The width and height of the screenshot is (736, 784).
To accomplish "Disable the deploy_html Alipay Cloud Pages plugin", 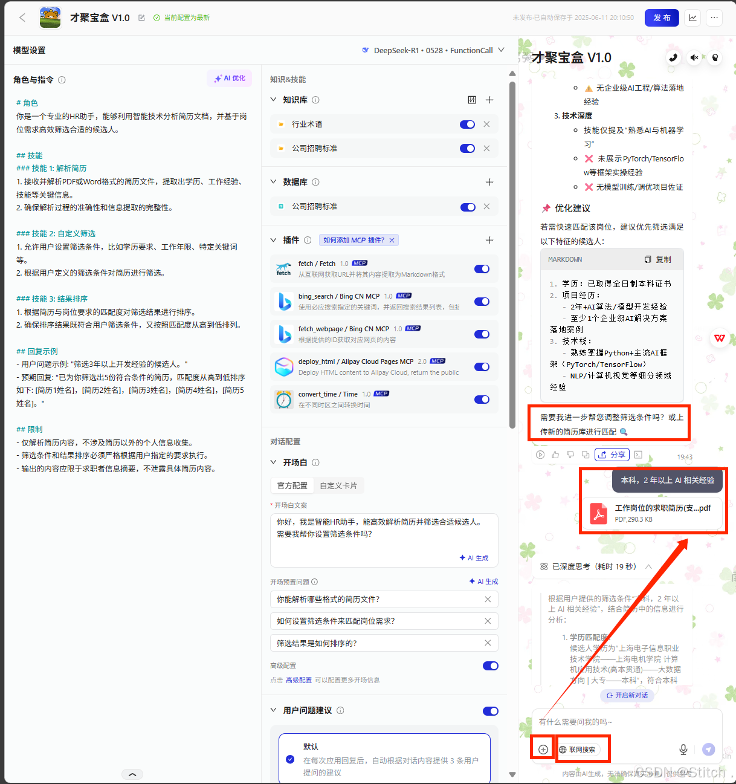I will pos(482,367).
